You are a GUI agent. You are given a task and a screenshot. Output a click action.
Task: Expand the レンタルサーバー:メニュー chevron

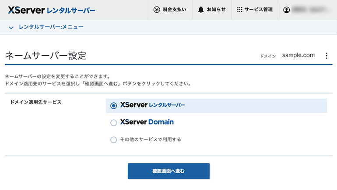click(x=11, y=28)
